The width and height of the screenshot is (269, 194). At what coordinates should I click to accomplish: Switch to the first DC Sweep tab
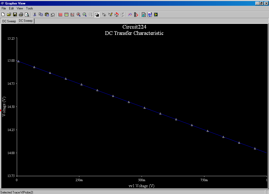point(9,21)
